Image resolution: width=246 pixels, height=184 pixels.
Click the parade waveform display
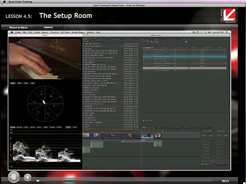(45, 148)
